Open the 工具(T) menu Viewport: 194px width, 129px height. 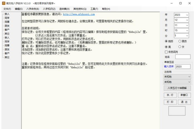(94, 9)
